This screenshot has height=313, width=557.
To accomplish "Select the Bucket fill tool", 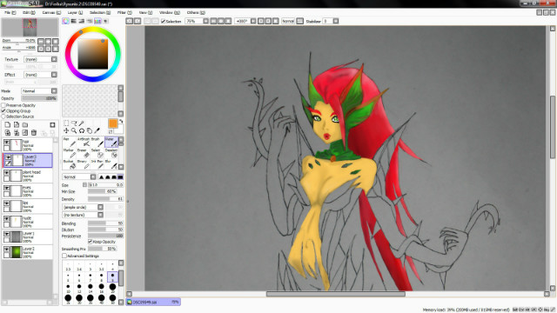I will pos(70,164).
